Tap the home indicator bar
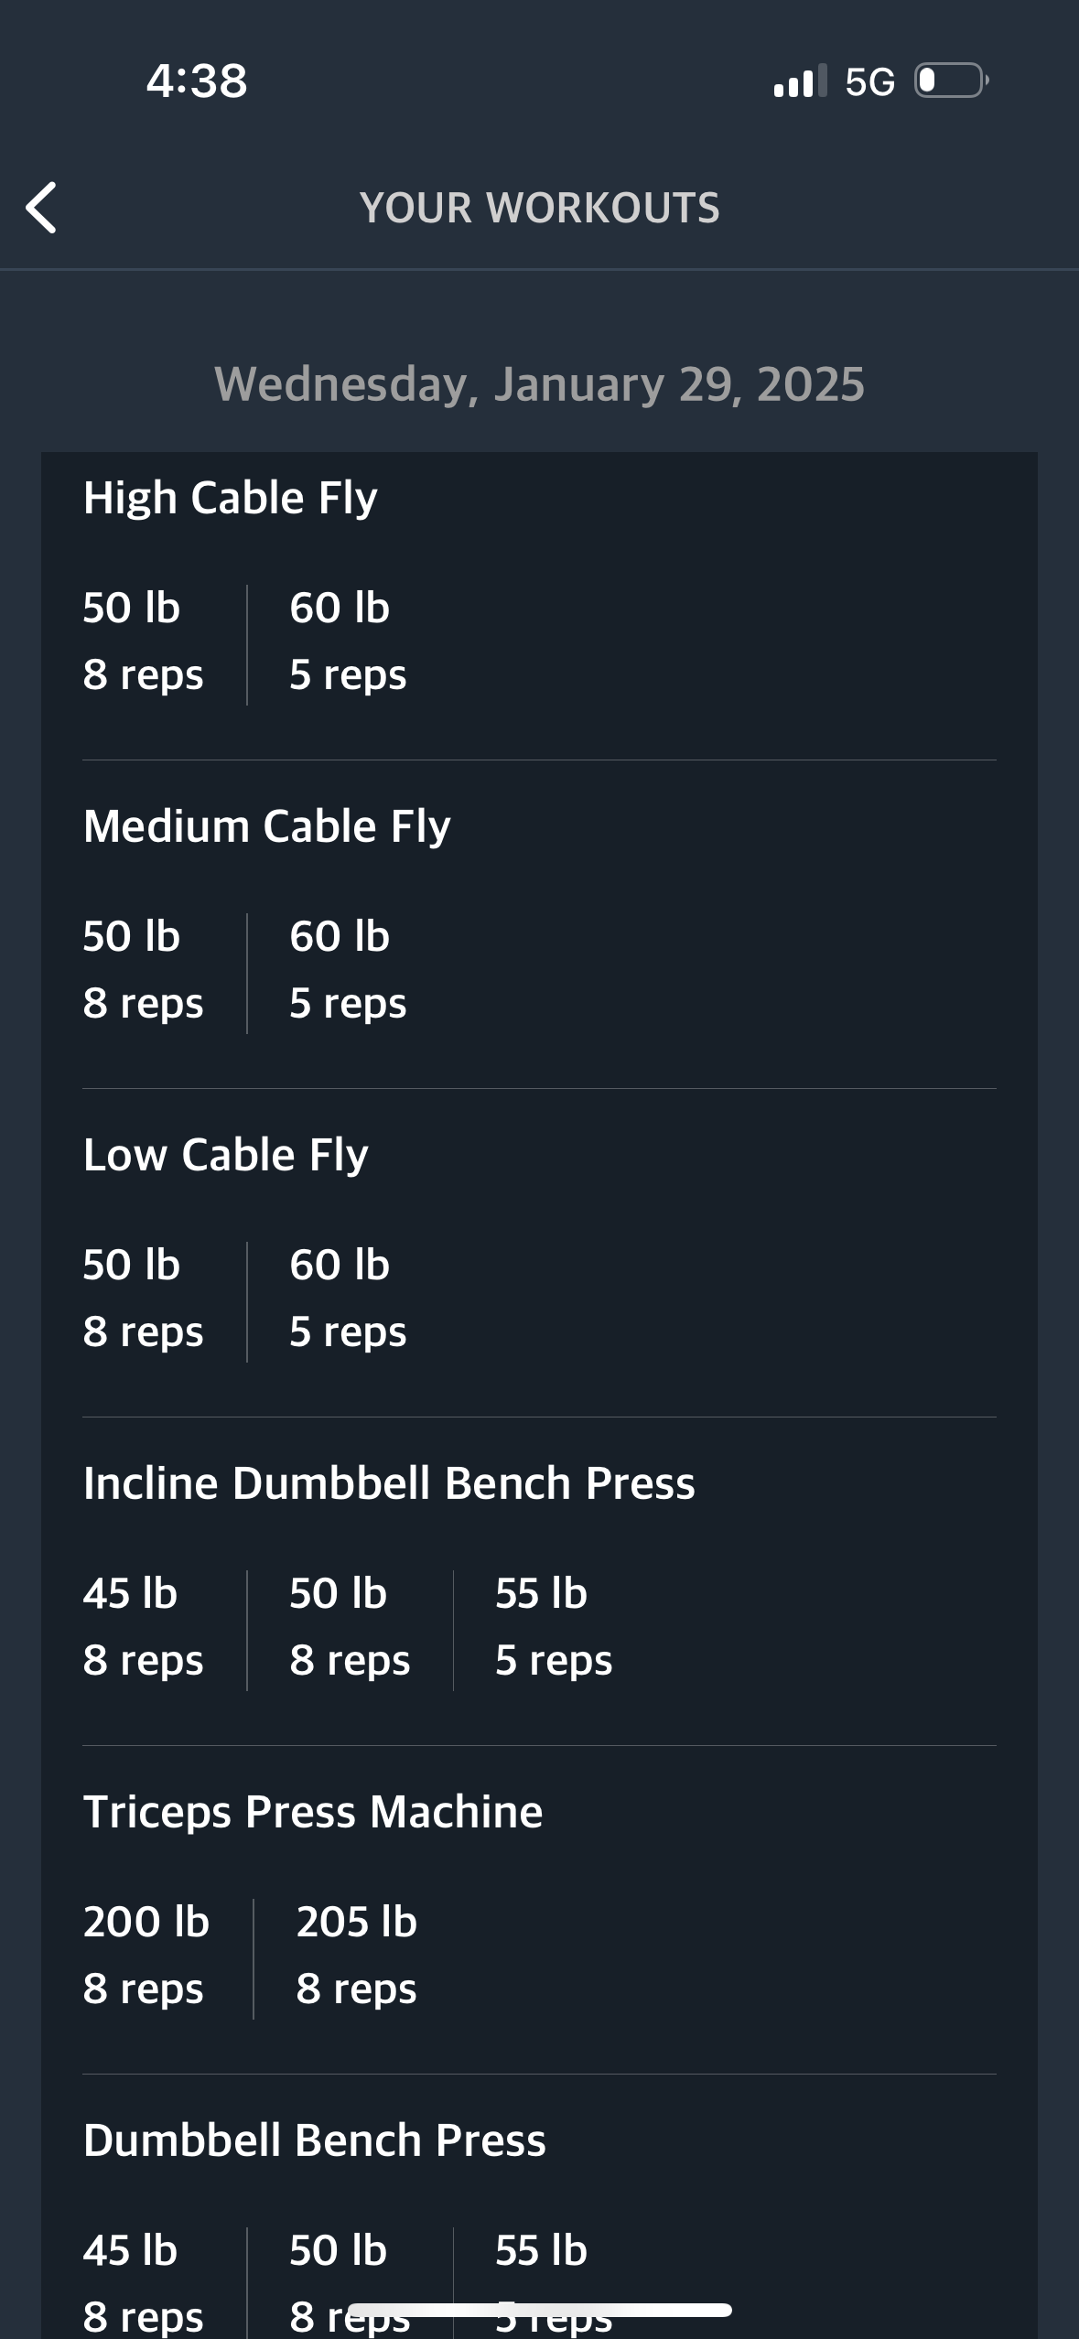Viewport: 1079px width, 2339px height. [x=540, y=2311]
